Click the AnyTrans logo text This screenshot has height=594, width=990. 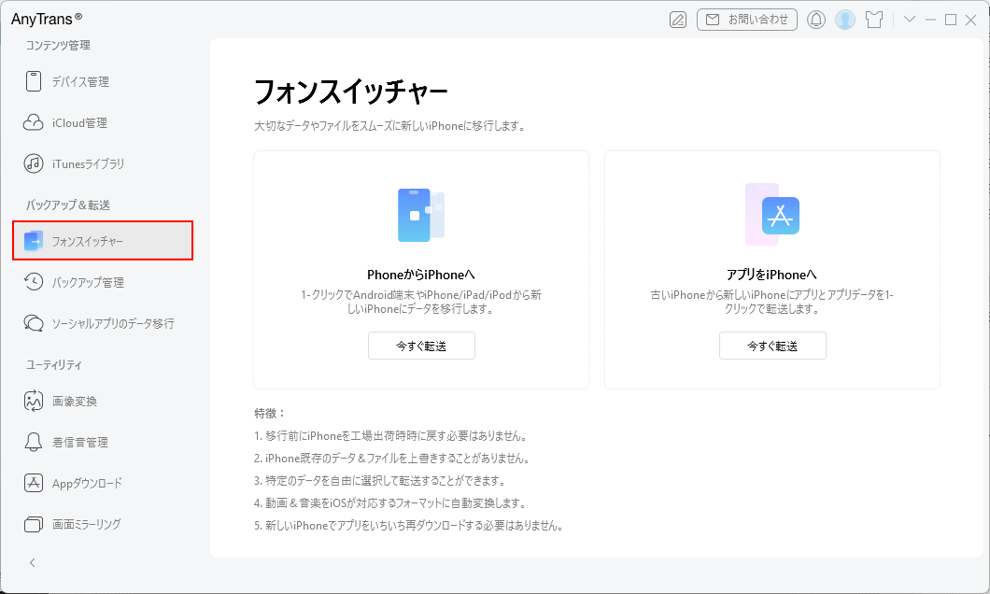point(47,19)
